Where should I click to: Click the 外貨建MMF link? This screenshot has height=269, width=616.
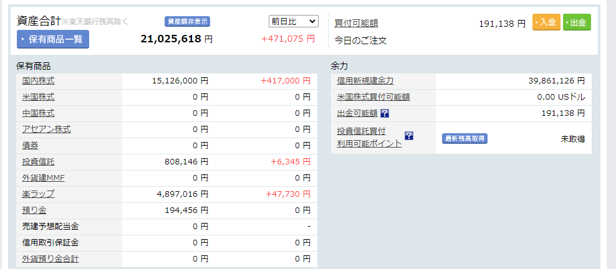click(x=43, y=177)
